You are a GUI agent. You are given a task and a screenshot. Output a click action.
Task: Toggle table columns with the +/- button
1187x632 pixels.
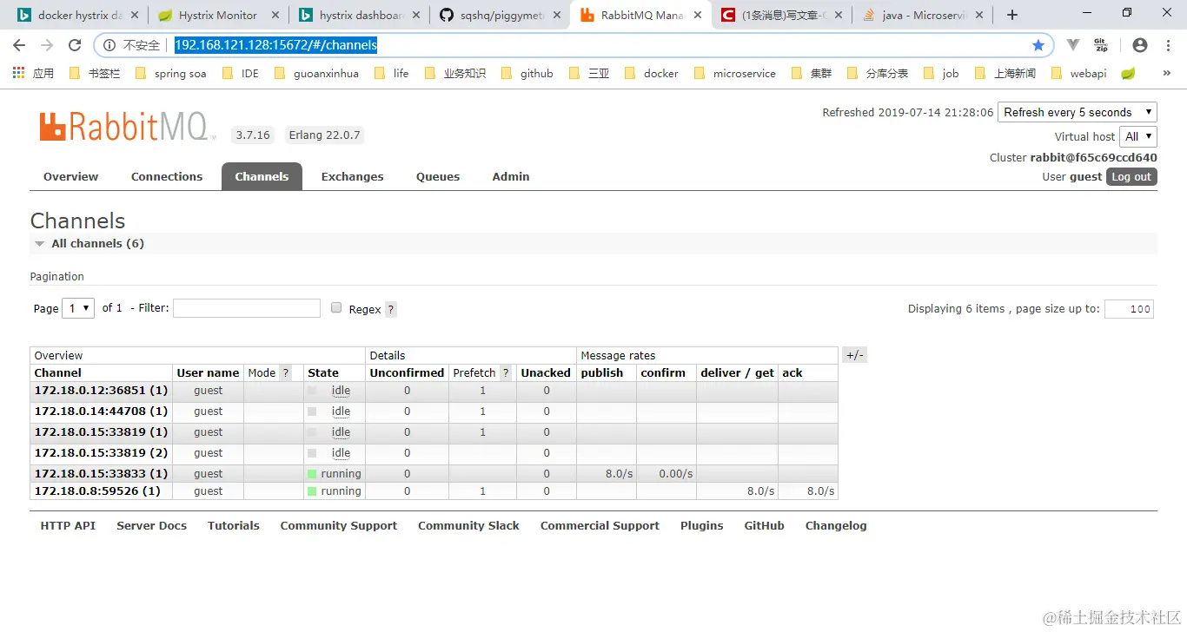click(x=855, y=355)
